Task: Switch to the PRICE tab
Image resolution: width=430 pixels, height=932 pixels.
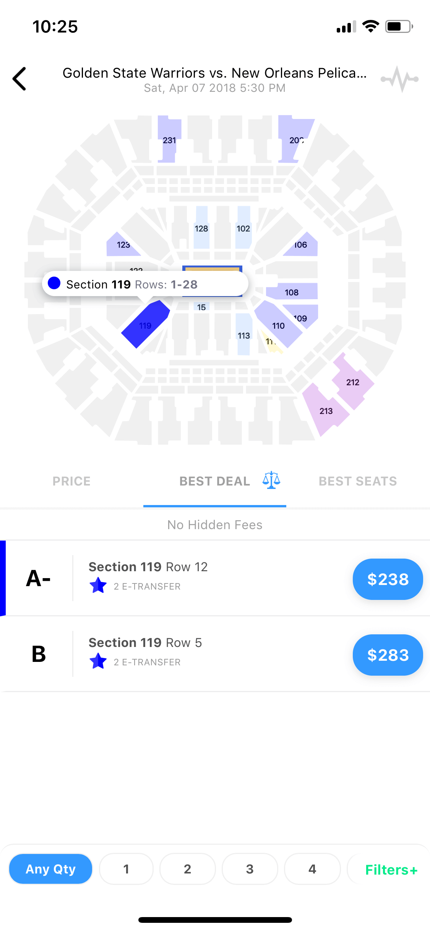Action: click(71, 481)
